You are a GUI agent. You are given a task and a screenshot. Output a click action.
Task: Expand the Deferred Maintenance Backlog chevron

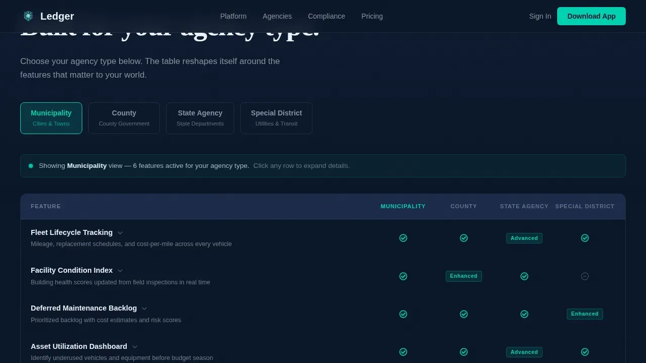[x=144, y=309]
